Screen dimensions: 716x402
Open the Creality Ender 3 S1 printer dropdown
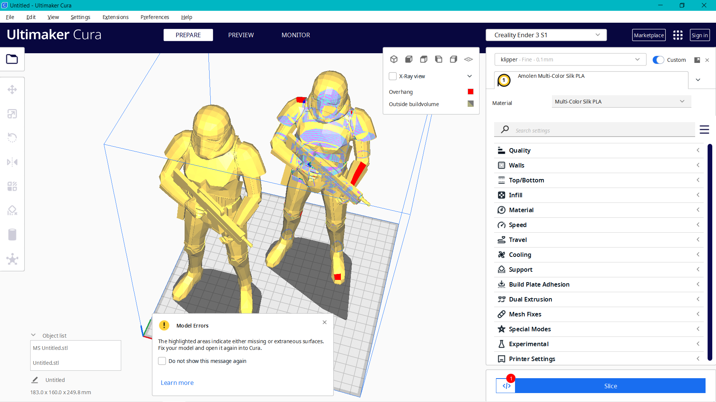pyautogui.click(x=546, y=35)
